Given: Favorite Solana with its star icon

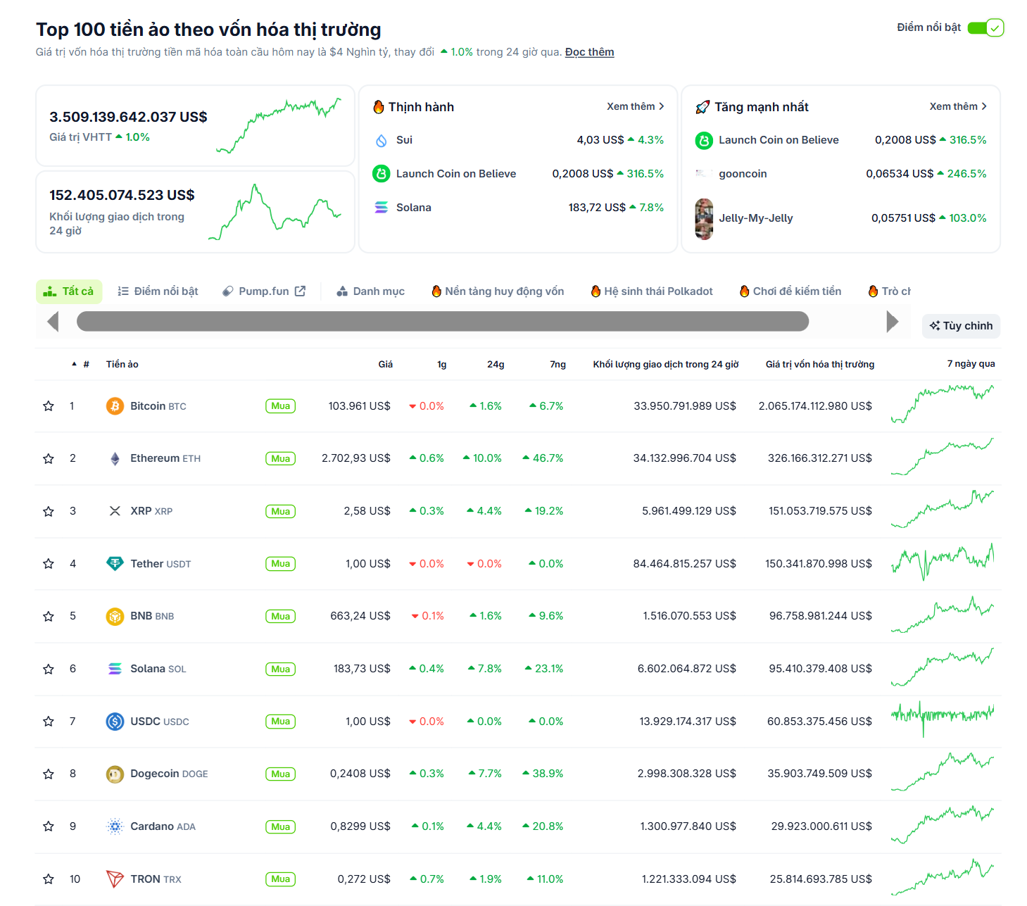Looking at the screenshot, I should (49, 669).
